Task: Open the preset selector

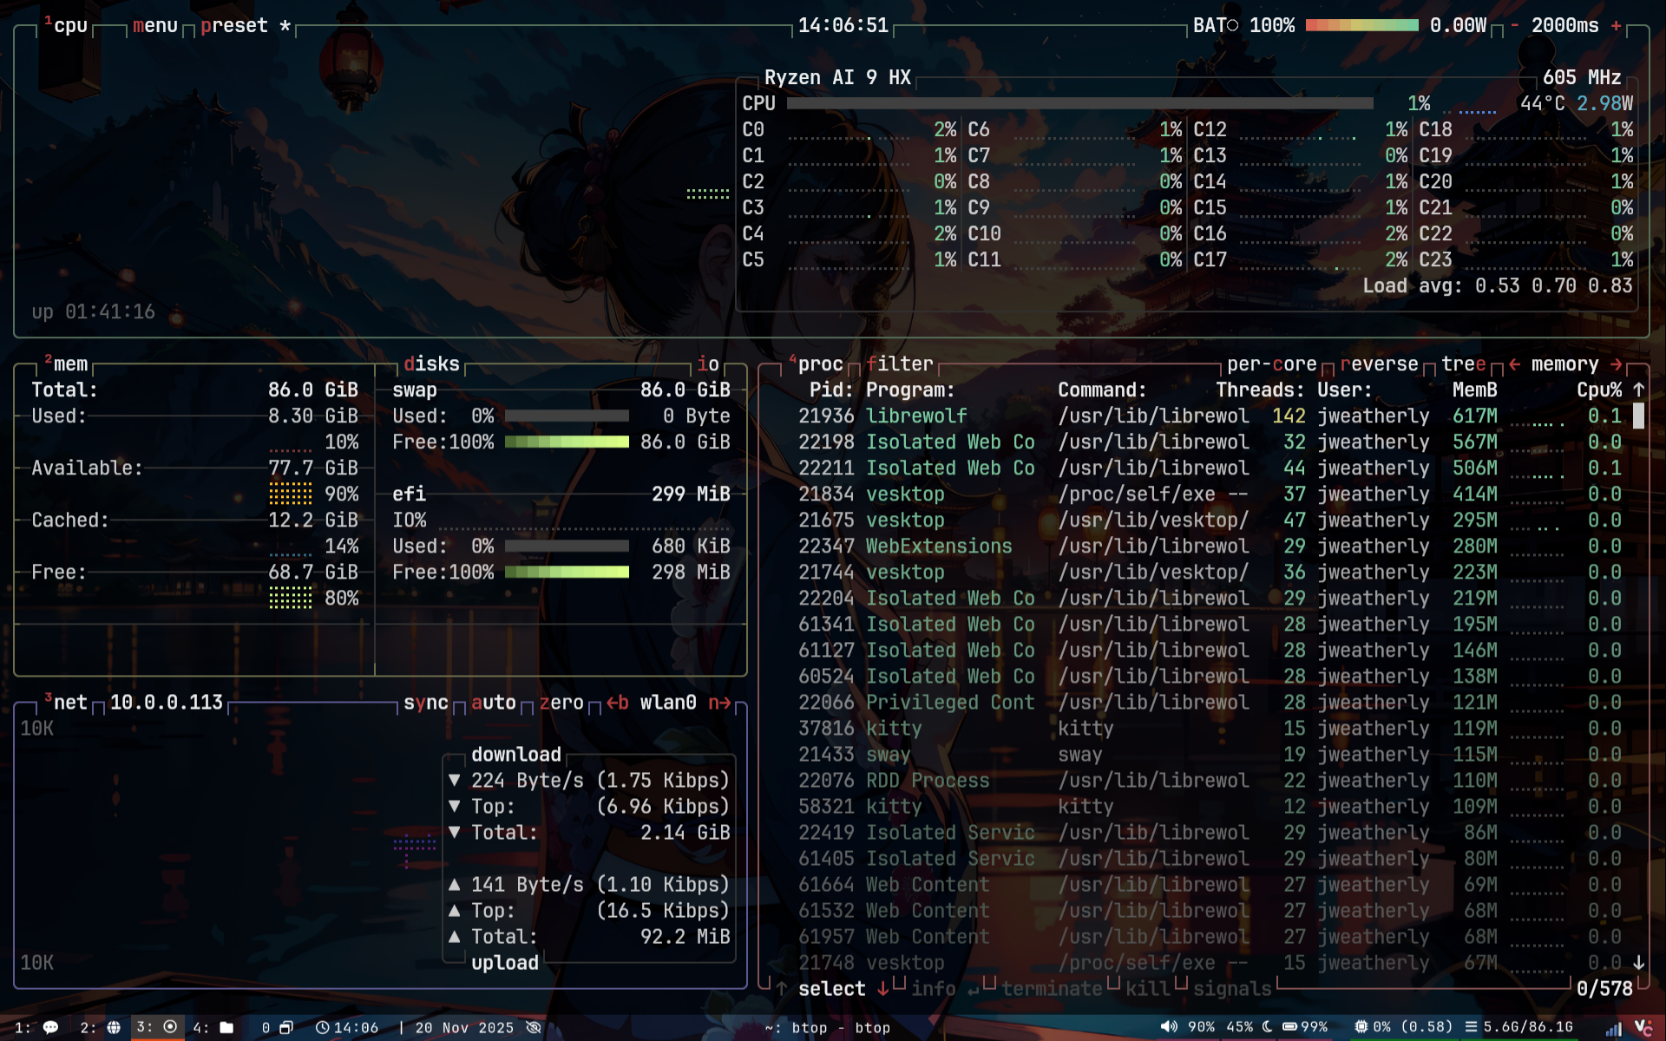Action: click(x=233, y=26)
